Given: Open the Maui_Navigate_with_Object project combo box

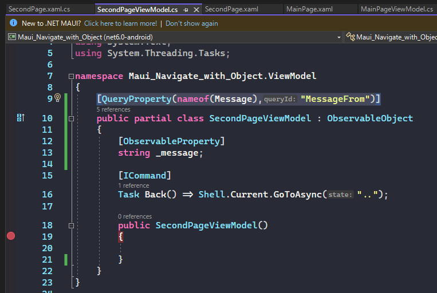Looking at the screenshot, I should pos(175,37).
